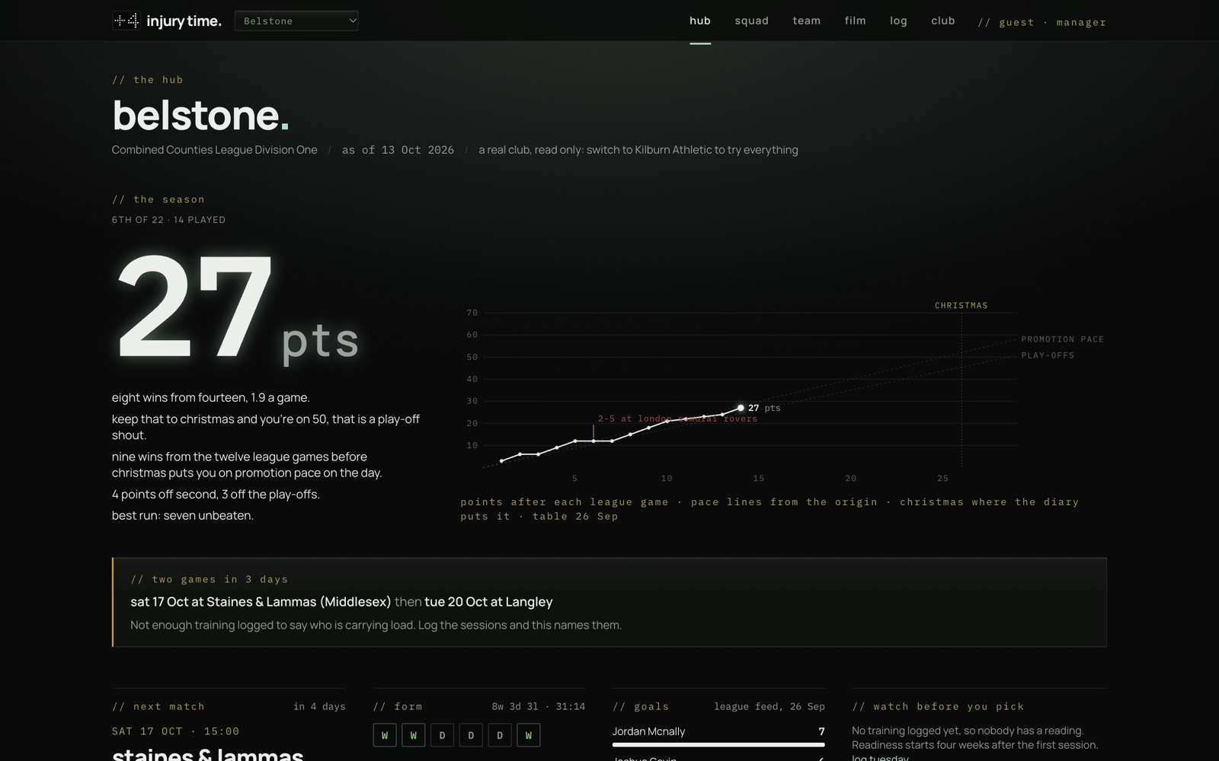Click 'best run: seven unbeaten.' line
This screenshot has width=1219, height=761.
[x=183, y=515]
